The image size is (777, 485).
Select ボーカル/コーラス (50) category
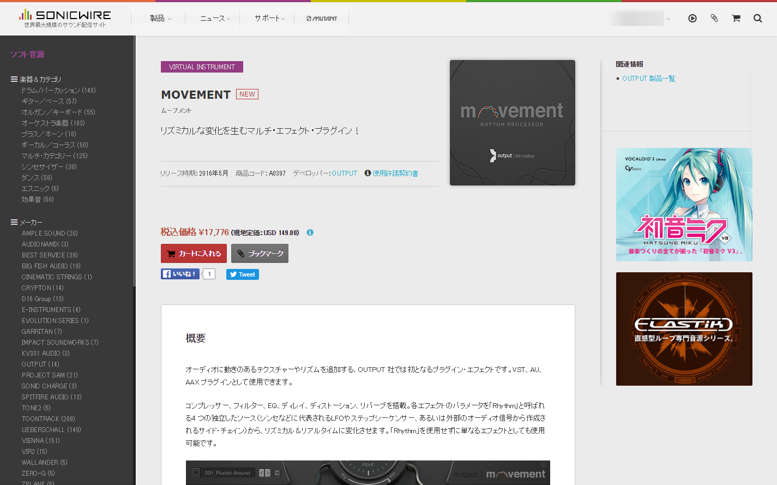pos(55,145)
